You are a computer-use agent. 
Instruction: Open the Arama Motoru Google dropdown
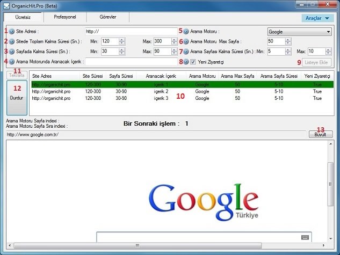pyautogui.click(x=300, y=32)
